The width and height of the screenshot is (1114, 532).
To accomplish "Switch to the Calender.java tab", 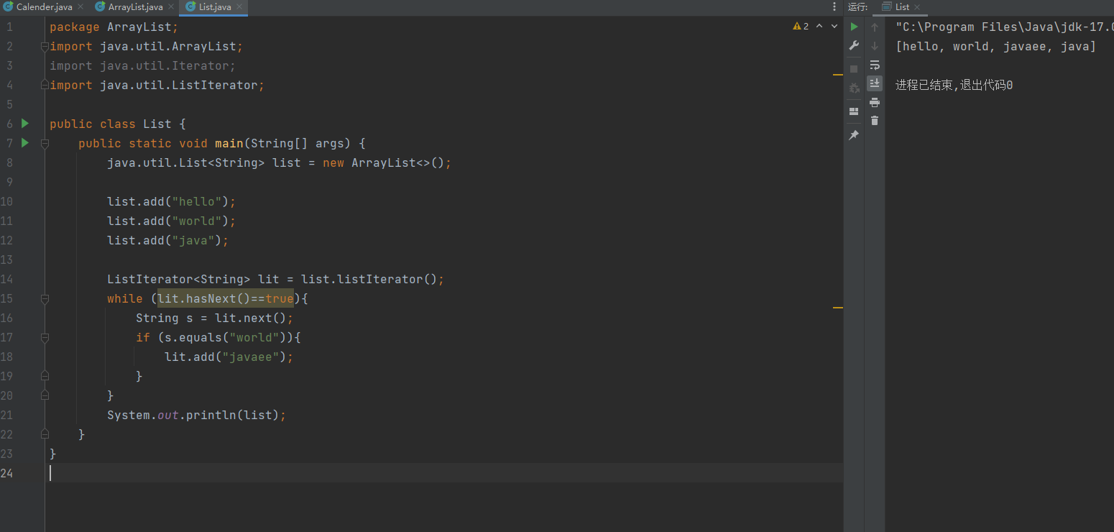I will 44,6.
